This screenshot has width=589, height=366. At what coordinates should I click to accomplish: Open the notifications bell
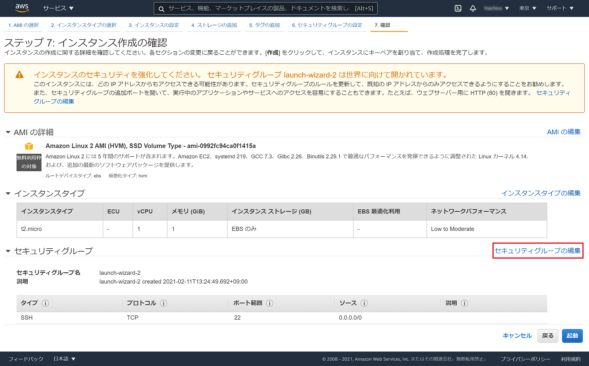pyautogui.click(x=473, y=8)
